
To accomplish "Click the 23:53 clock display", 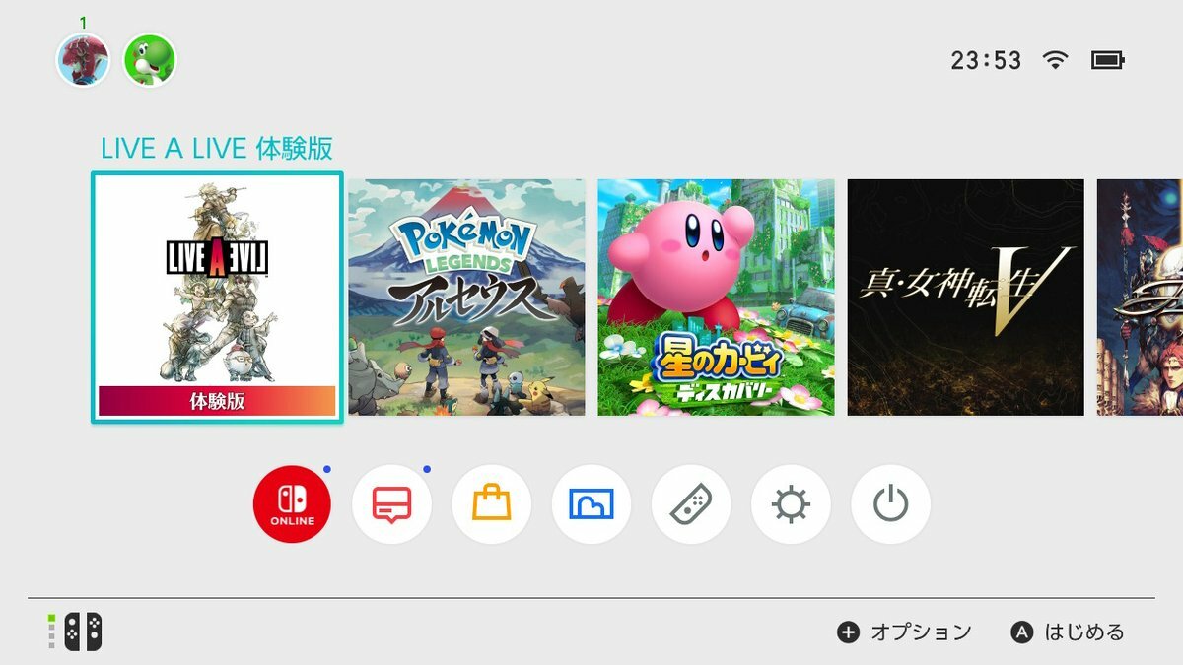I will 986,61.
